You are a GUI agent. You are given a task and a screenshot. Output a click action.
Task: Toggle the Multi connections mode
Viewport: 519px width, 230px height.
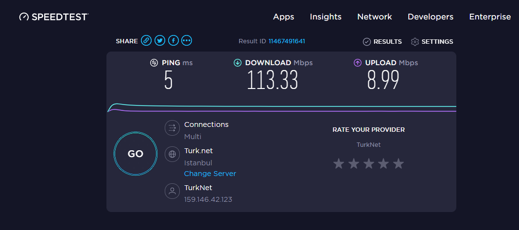(x=192, y=137)
